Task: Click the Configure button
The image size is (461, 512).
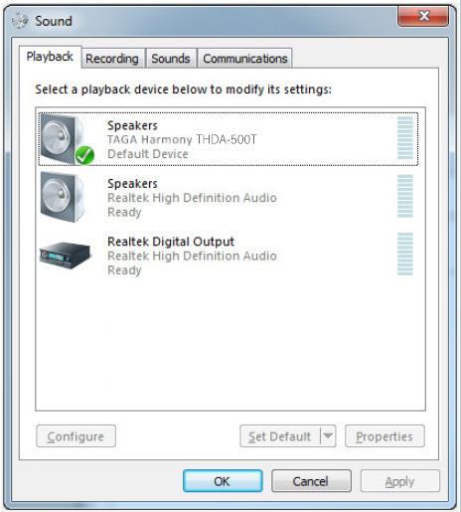Action: coord(76,436)
